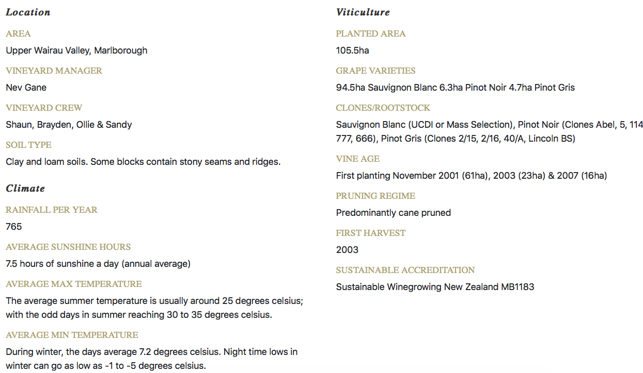643x373 pixels.
Task: Click the PRUNING REGIME label
Action: [x=375, y=196]
